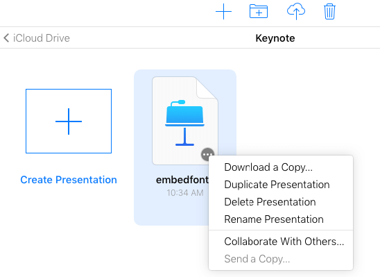This screenshot has width=380, height=277.
Task: Select the embedfont Keynote file thumbnail
Action: click(185, 121)
